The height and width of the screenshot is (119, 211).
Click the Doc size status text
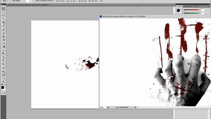[x=122, y=107]
